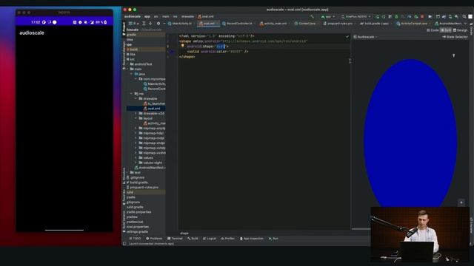
Task: Click the Make Project hammer icon
Action: (x=313, y=16)
